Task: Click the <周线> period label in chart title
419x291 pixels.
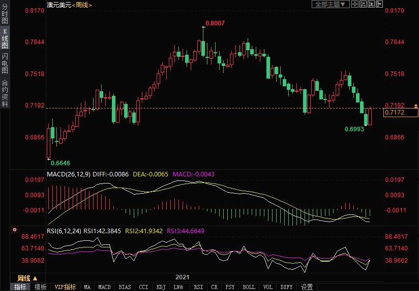Action: [81, 5]
